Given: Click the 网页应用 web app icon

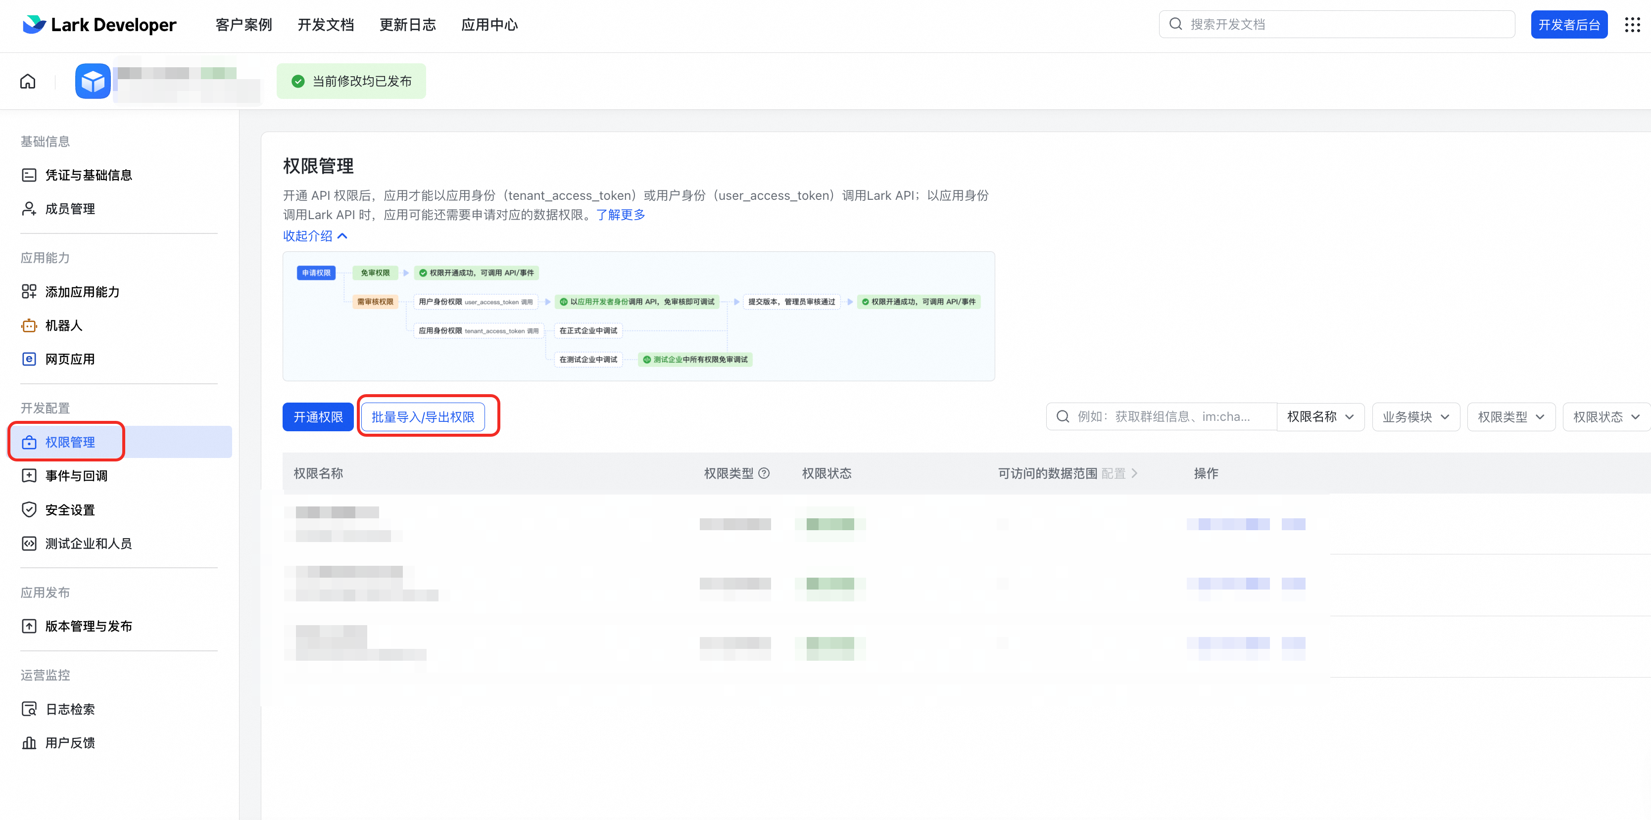Looking at the screenshot, I should coord(29,360).
